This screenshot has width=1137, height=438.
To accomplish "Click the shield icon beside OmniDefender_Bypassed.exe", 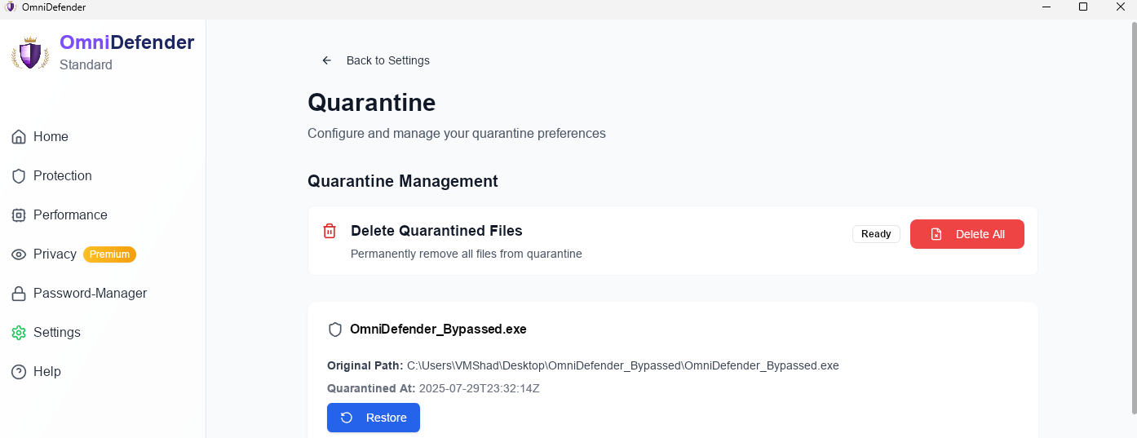I will 334,330.
